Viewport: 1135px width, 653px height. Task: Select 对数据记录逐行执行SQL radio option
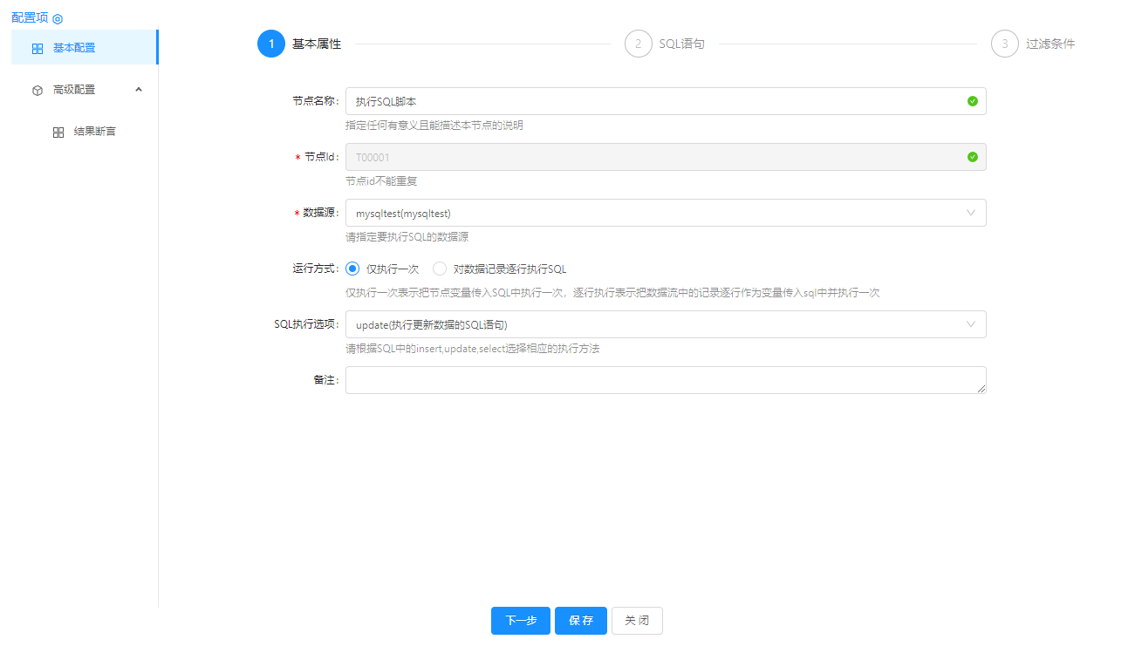(440, 269)
